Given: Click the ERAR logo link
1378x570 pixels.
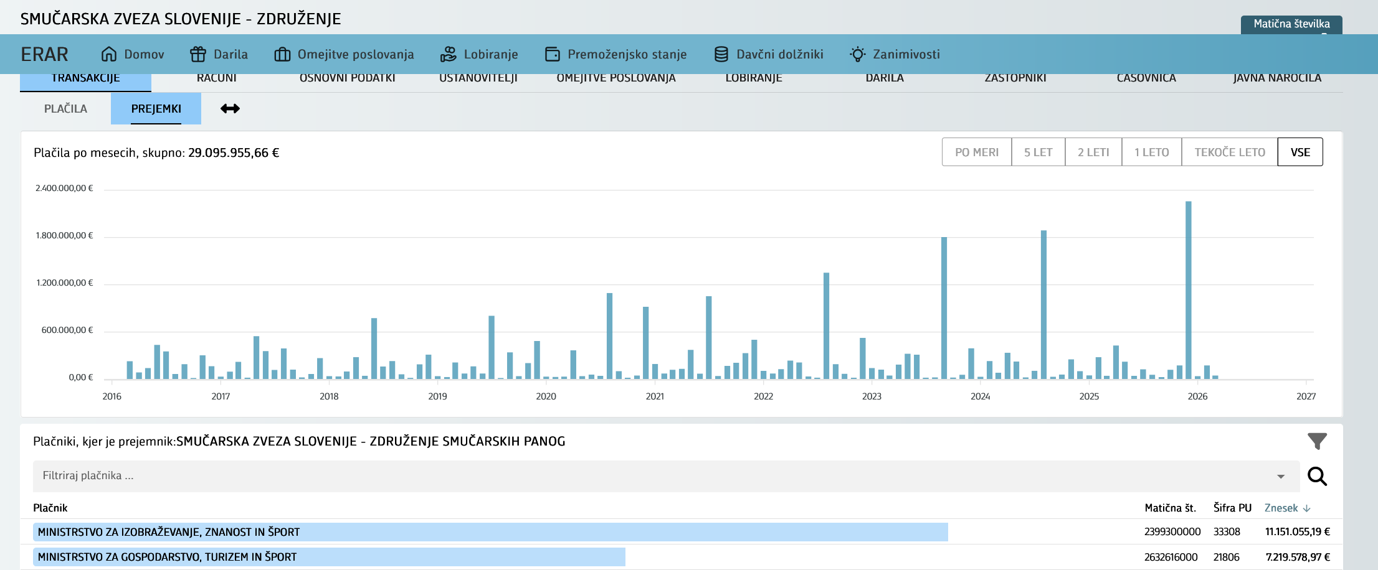Looking at the screenshot, I should point(44,54).
